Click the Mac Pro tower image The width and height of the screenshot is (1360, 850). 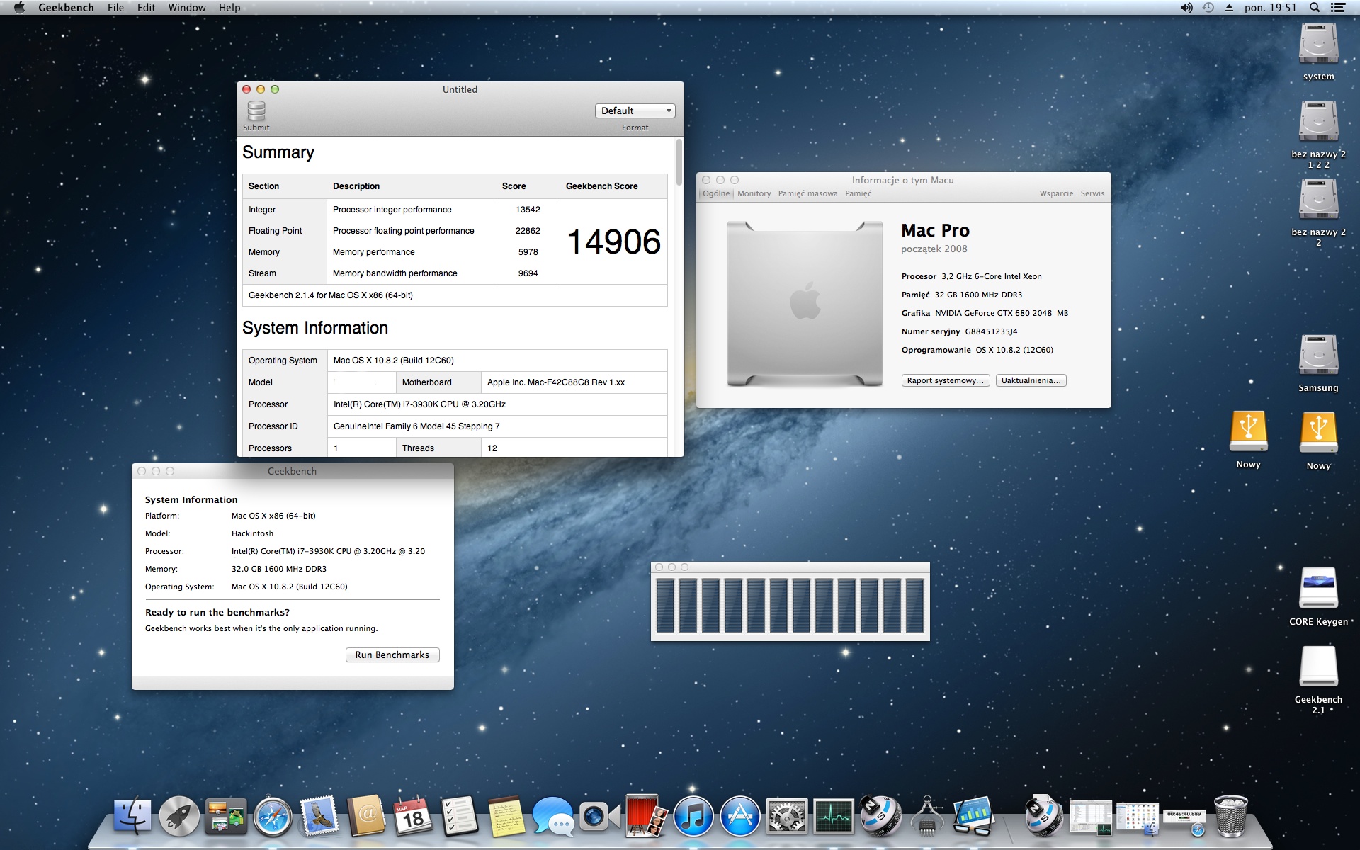pos(805,304)
